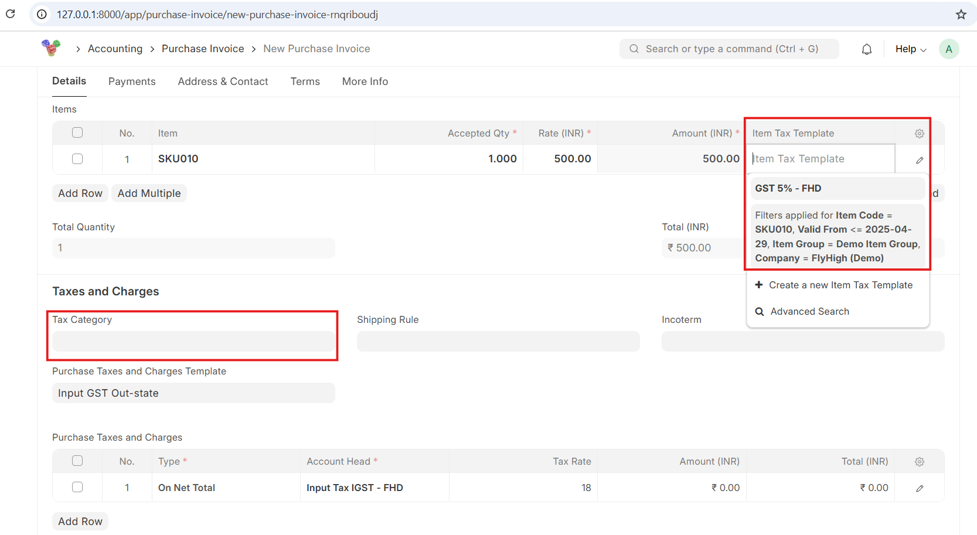The height and width of the screenshot is (535, 977).
Task: Focus the Item Tax Template input
Action: 821,159
